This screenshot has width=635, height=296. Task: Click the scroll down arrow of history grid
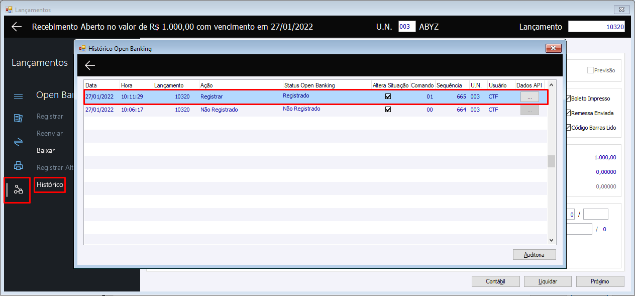[x=551, y=240]
